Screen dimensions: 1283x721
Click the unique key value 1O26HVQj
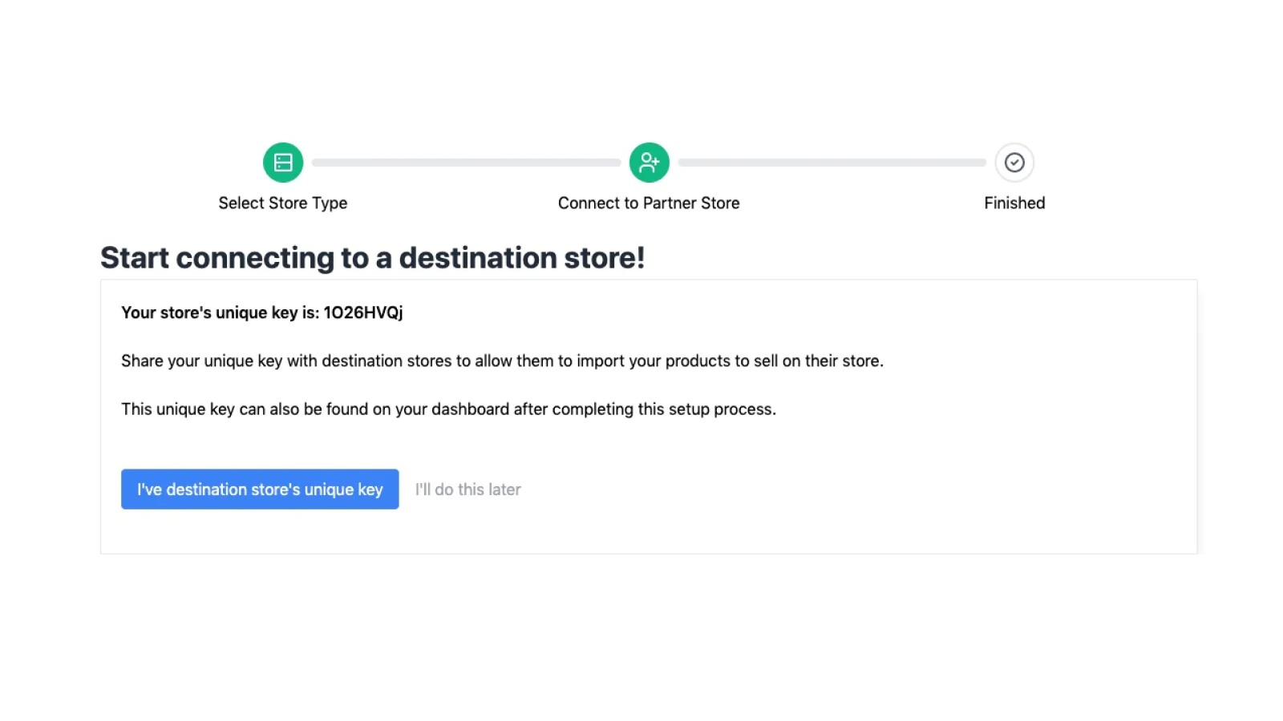click(x=363, y=313)
